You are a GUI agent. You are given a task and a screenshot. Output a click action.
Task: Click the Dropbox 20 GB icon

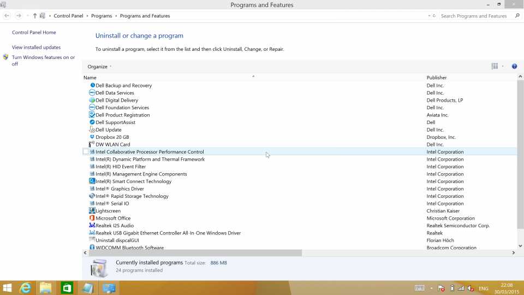tap(92, 137)
